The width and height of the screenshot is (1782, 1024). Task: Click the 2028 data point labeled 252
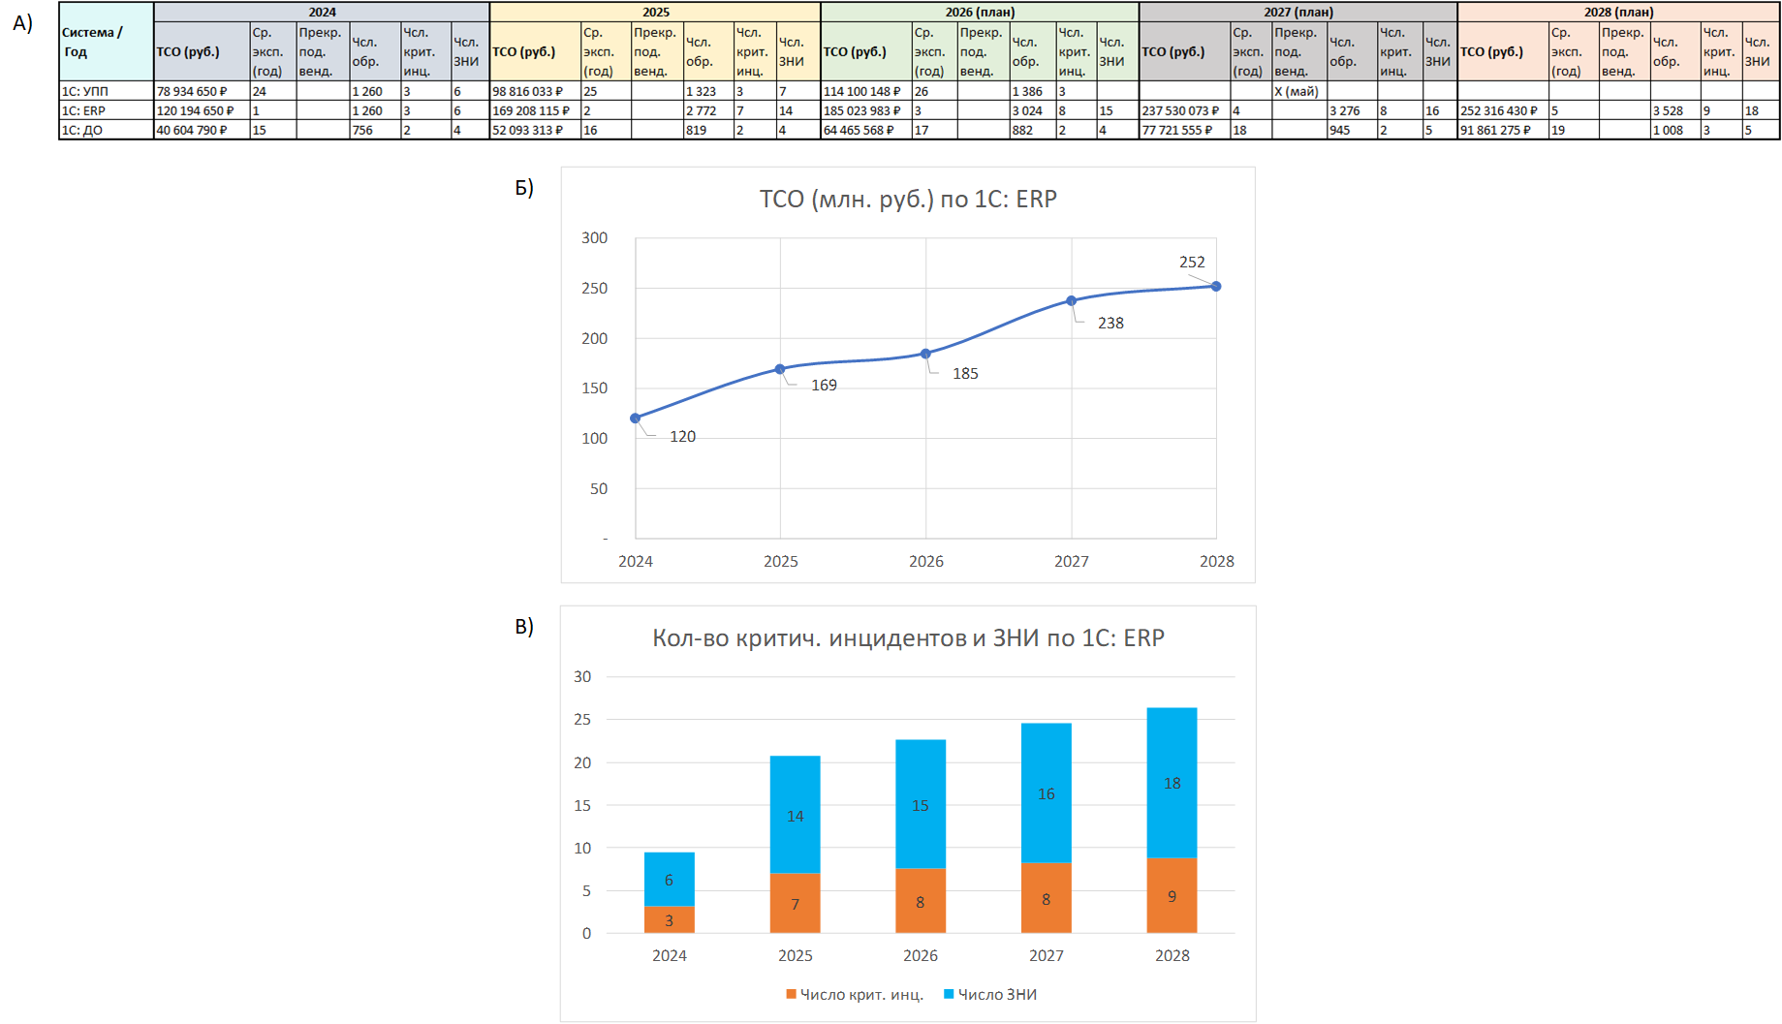[1216, 287]
